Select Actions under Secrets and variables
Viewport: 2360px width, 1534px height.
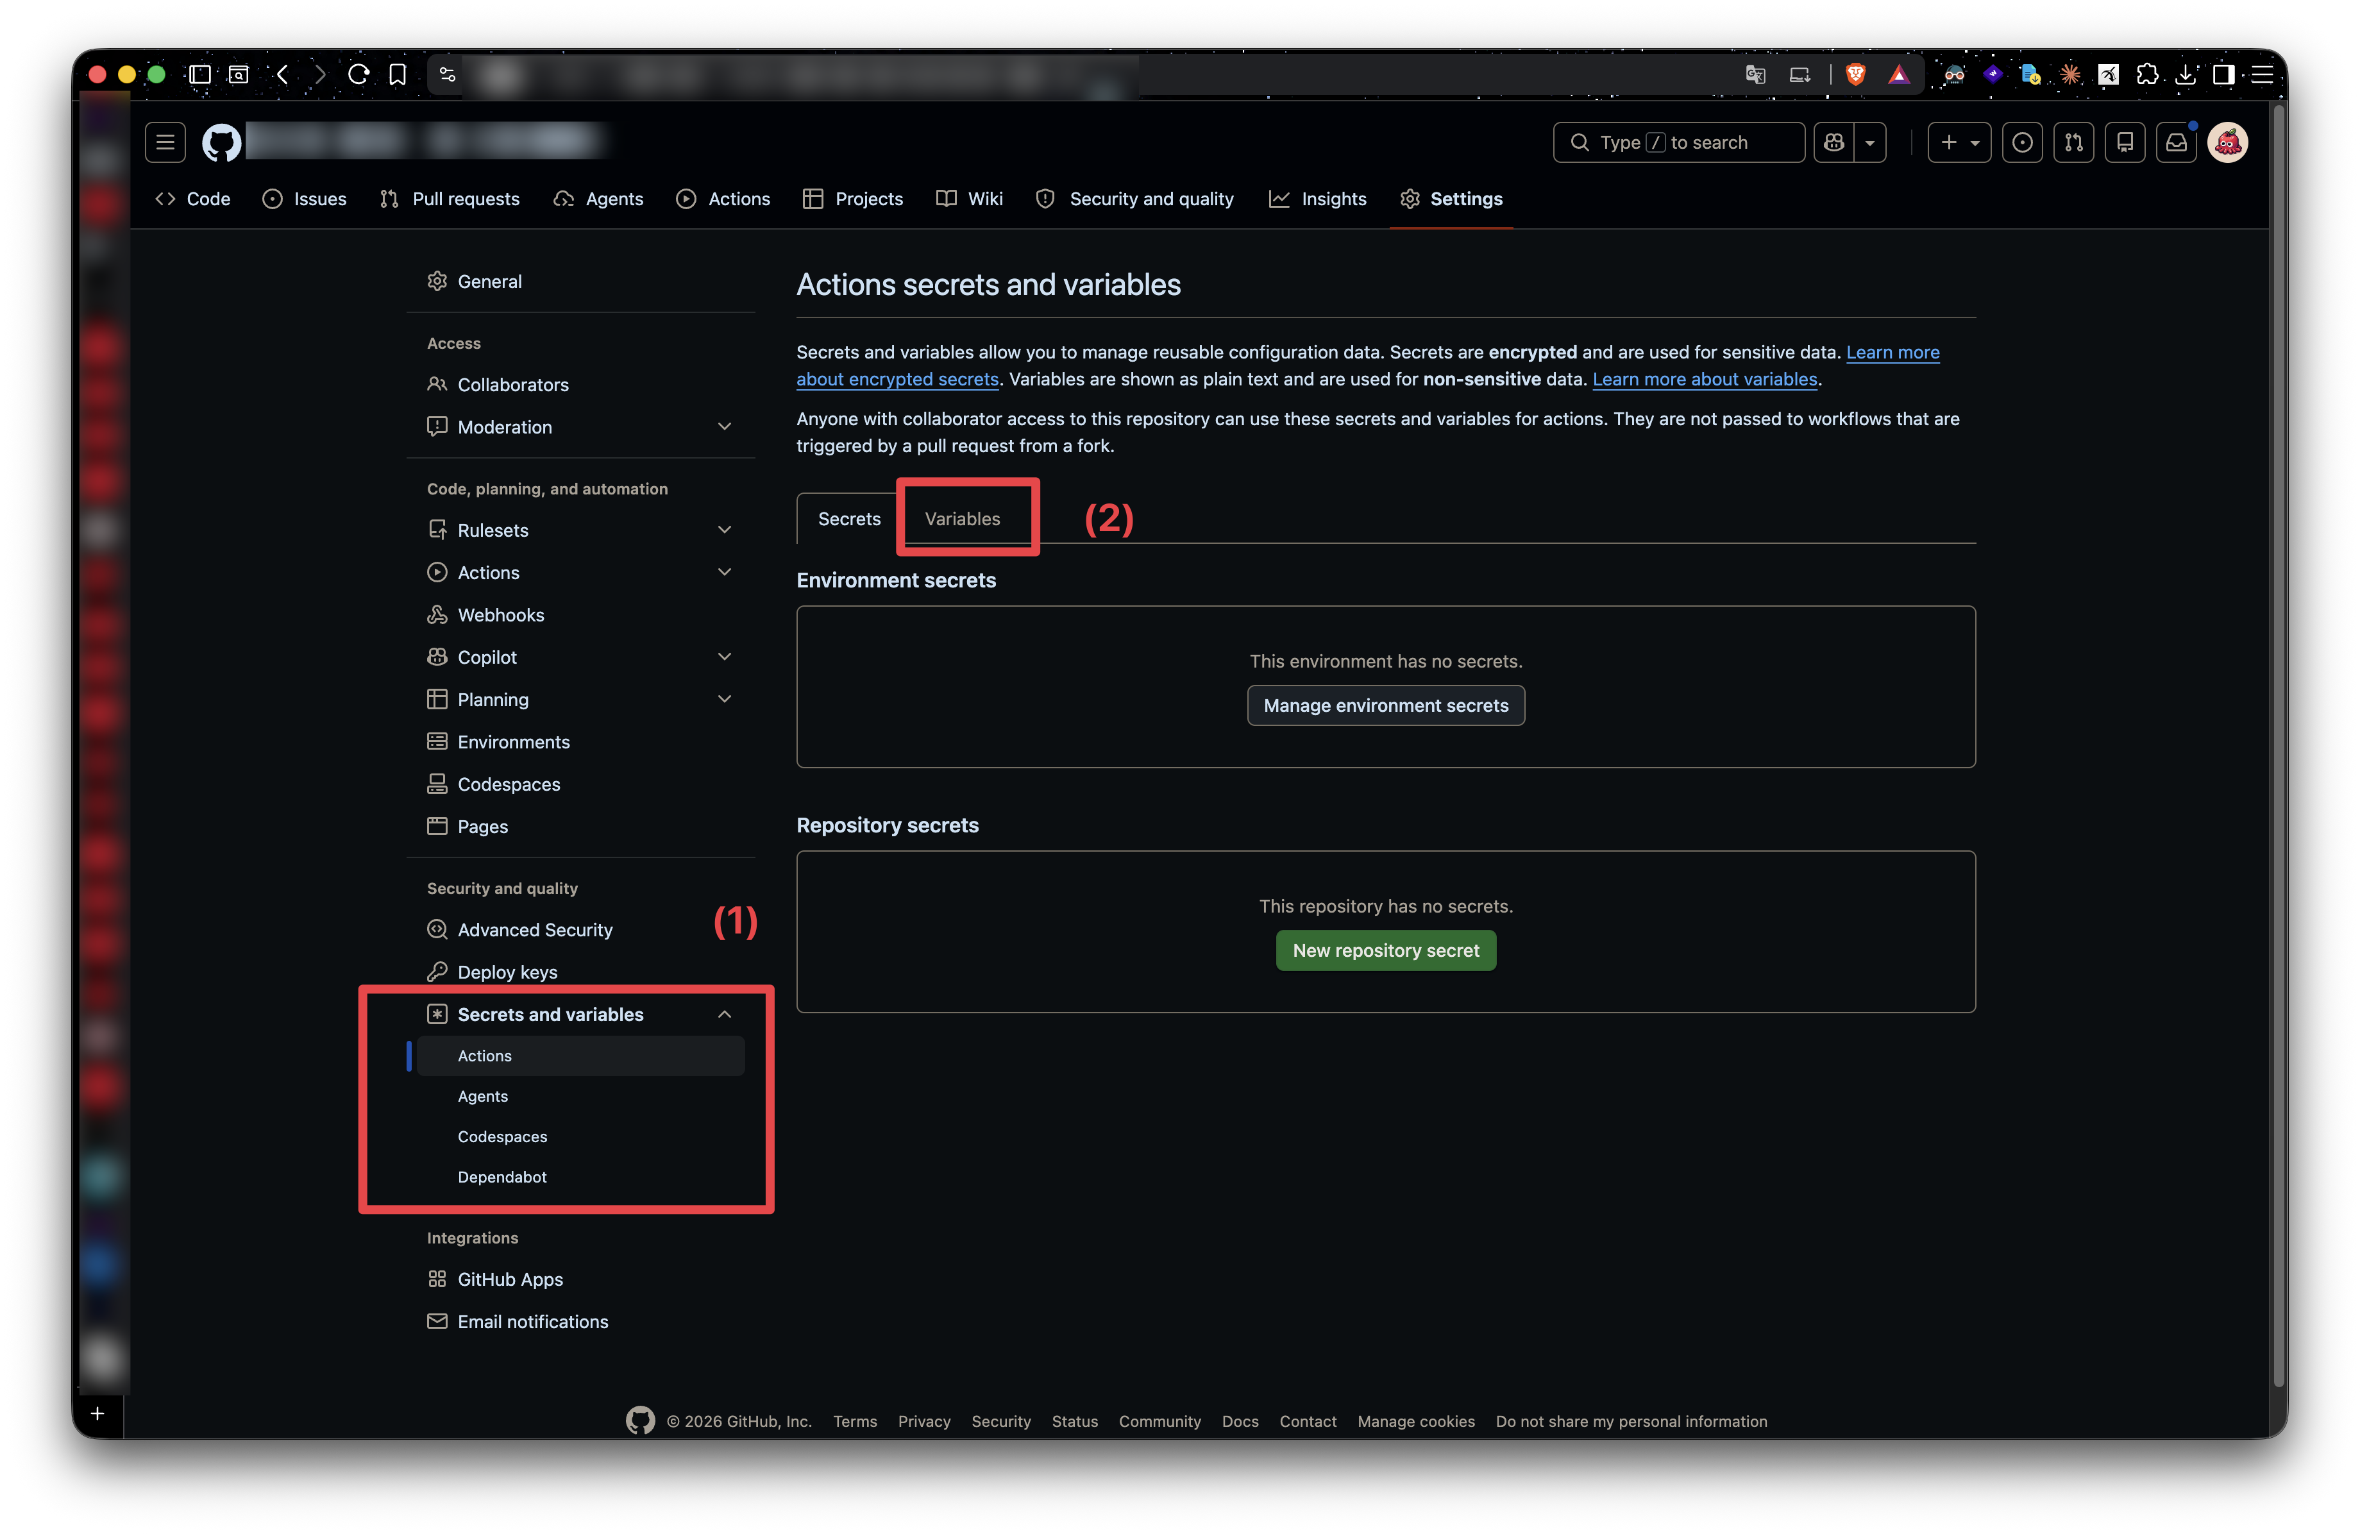[x=581, y=1056]
